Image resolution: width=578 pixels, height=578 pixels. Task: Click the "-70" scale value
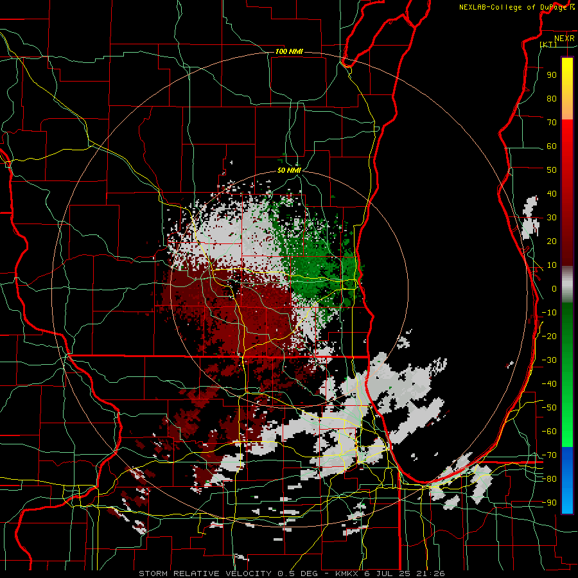click(x=549, y=455)
